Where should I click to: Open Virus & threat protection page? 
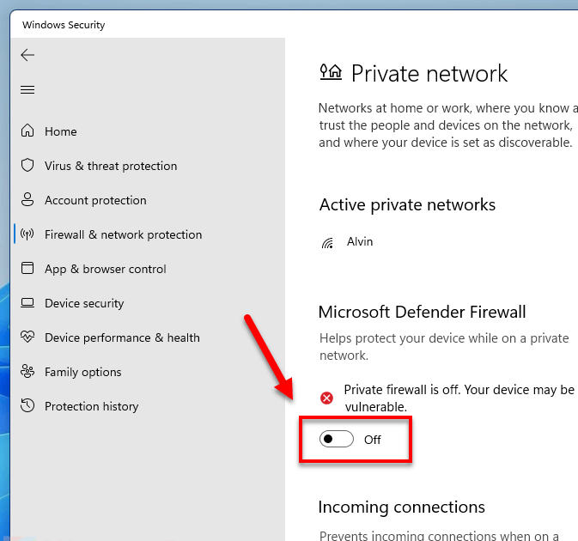tap(111, 166)
